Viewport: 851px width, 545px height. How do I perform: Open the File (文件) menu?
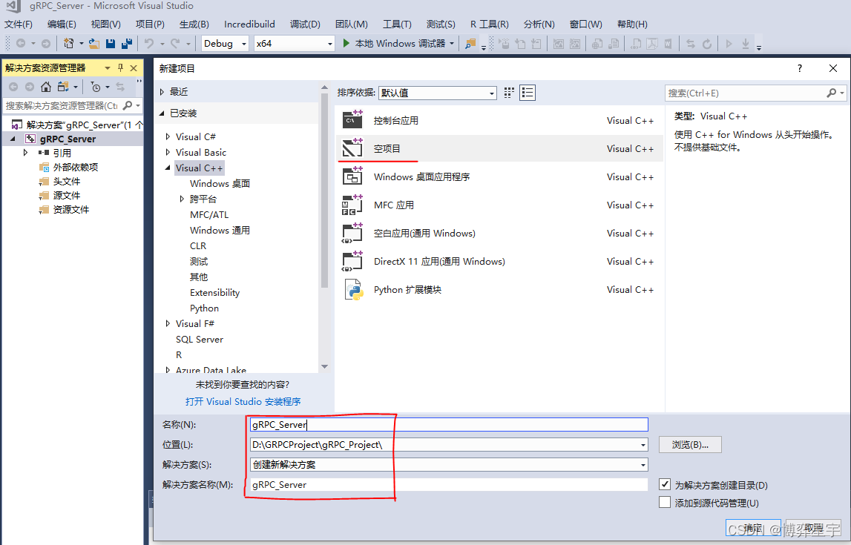coord(19,24)
